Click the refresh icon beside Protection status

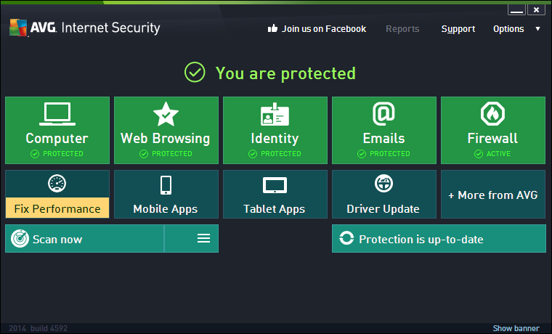(347, 239)
